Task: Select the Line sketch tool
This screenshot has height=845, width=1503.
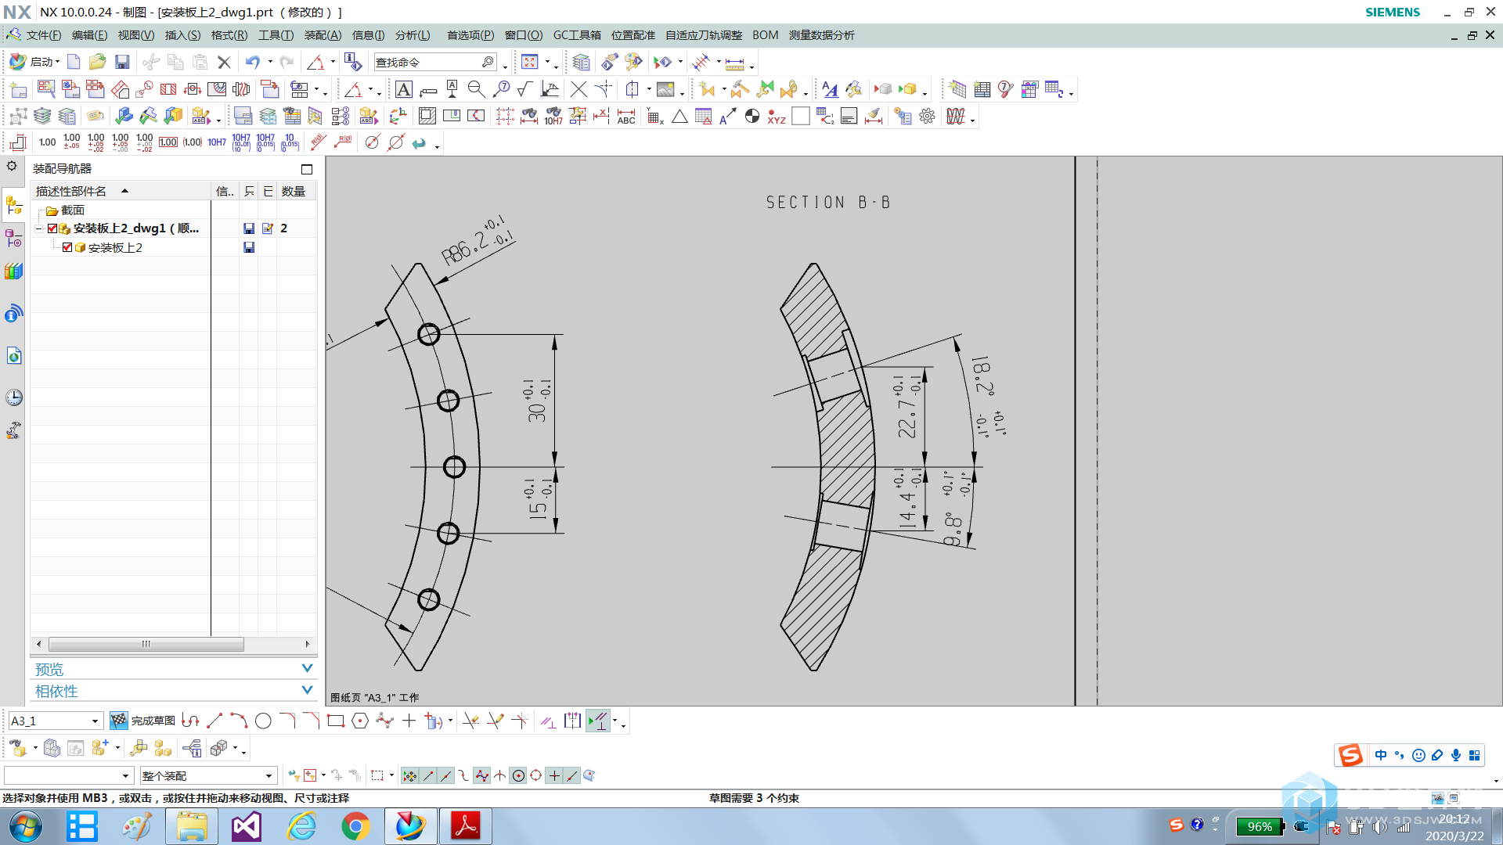Action: [x=215, y=721]
